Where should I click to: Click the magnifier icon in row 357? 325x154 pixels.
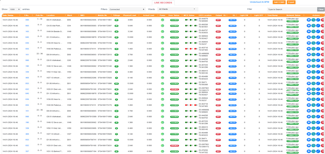click(x=314, y=151)
